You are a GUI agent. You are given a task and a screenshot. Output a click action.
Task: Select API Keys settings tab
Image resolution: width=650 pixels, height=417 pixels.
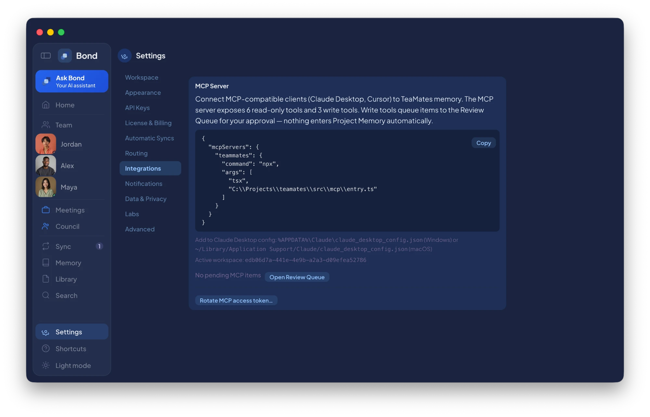pos(150,108)
